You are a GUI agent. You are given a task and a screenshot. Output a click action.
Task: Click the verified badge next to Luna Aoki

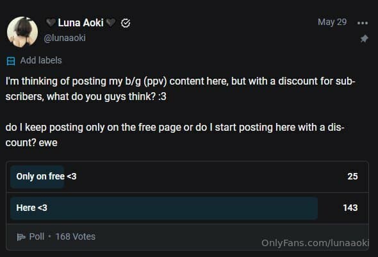(x=126, y=23)
